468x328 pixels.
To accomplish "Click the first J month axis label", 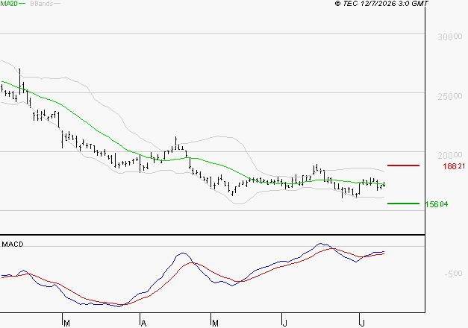I will coord(284,324).
